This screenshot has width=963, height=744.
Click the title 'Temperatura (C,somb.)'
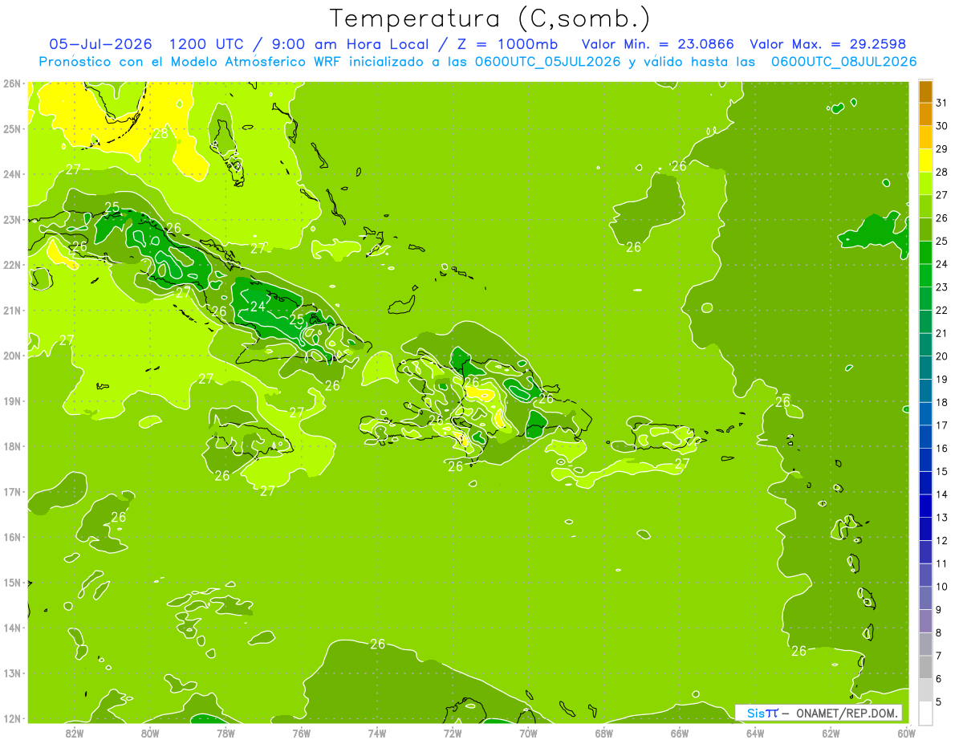click(490, 18)
